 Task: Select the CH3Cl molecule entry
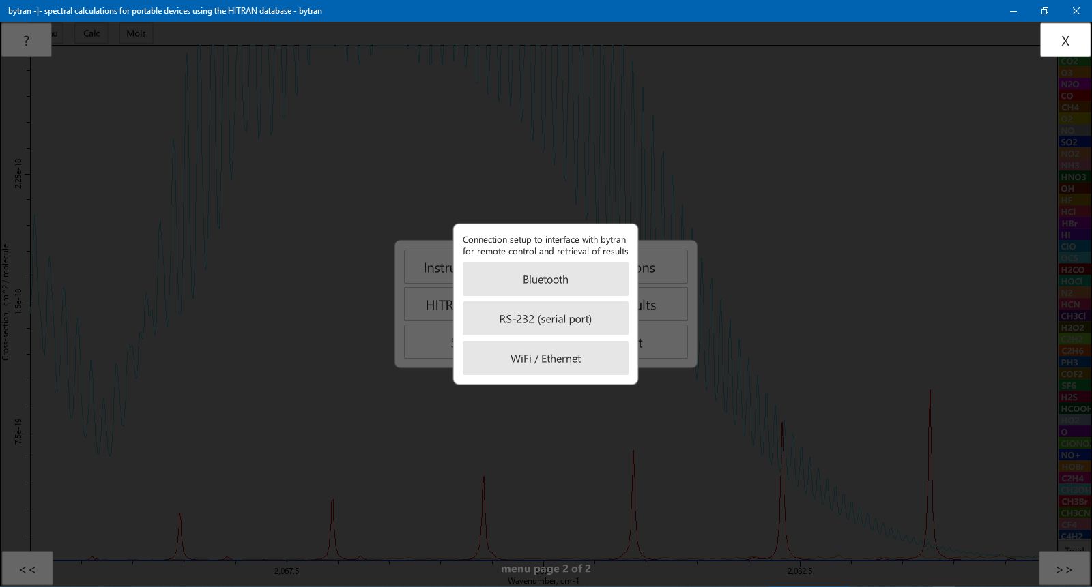pos(1074,316)
